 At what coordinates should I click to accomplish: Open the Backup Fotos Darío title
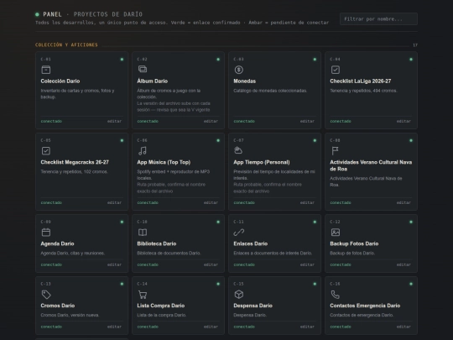pyautogui.click(x=354, y=243)
